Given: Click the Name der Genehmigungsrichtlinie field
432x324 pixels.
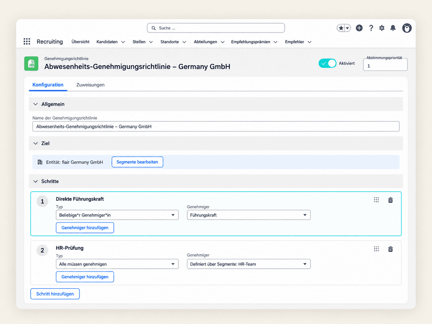Looking at the screenshot, I should tap(216, 127).
